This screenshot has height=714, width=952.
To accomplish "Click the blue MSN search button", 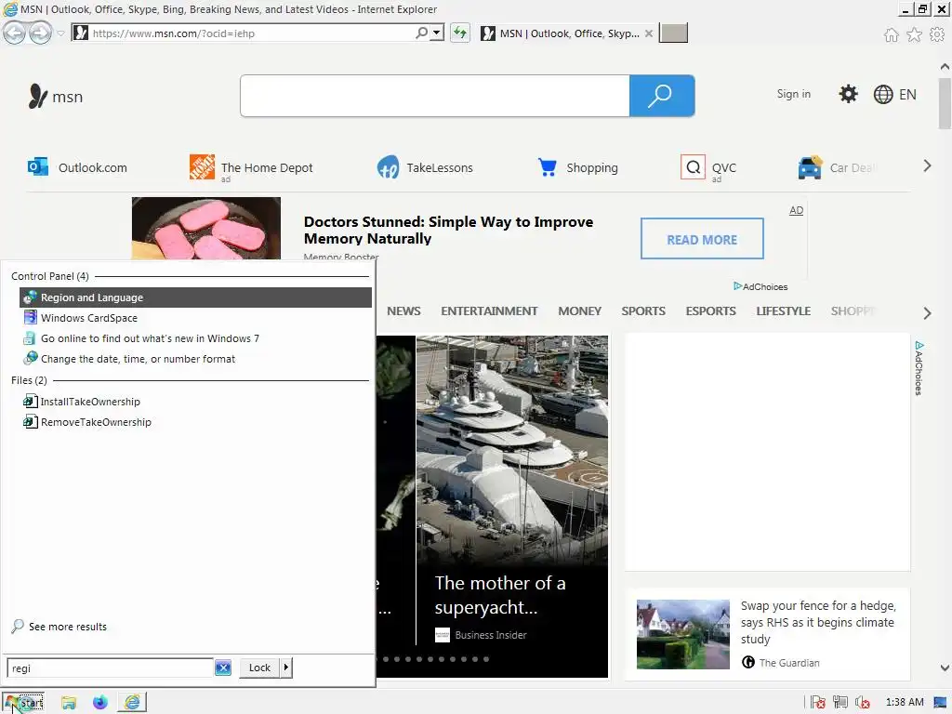I will click(662, 96).
